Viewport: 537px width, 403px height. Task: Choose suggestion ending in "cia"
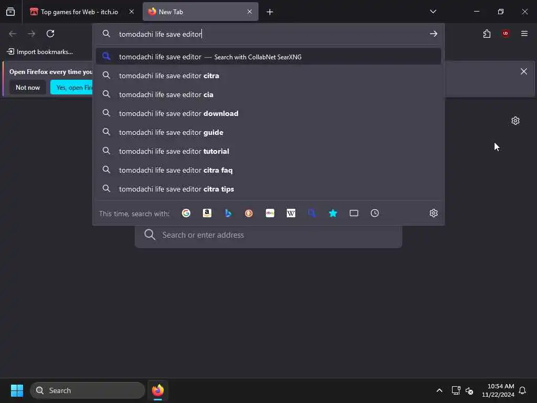coord(268,94)
